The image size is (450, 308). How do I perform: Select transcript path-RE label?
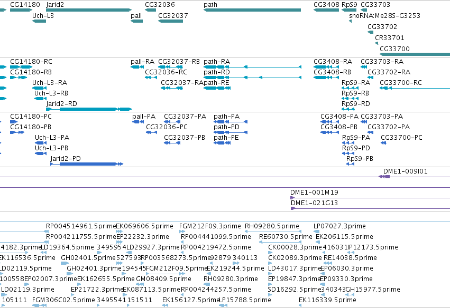click(216, 83)
